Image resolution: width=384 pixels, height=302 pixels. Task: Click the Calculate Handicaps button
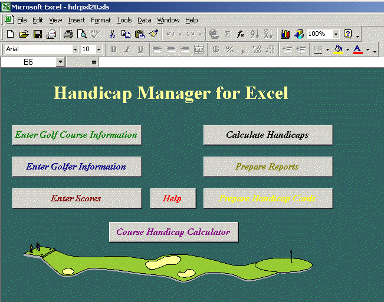point(268,135)
